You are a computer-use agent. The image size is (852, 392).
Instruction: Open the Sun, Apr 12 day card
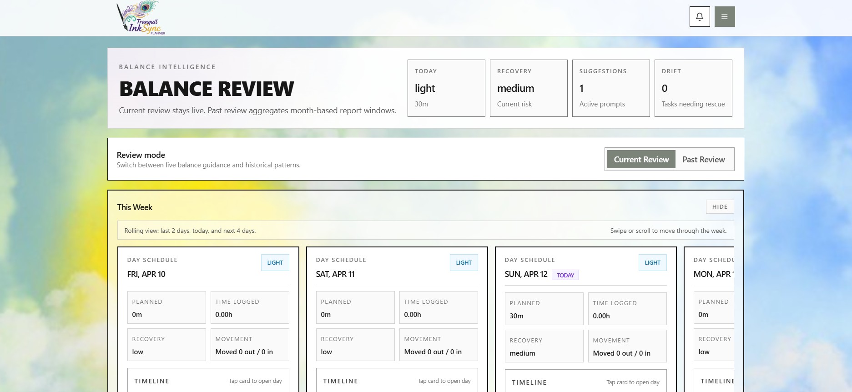[586, 319]
